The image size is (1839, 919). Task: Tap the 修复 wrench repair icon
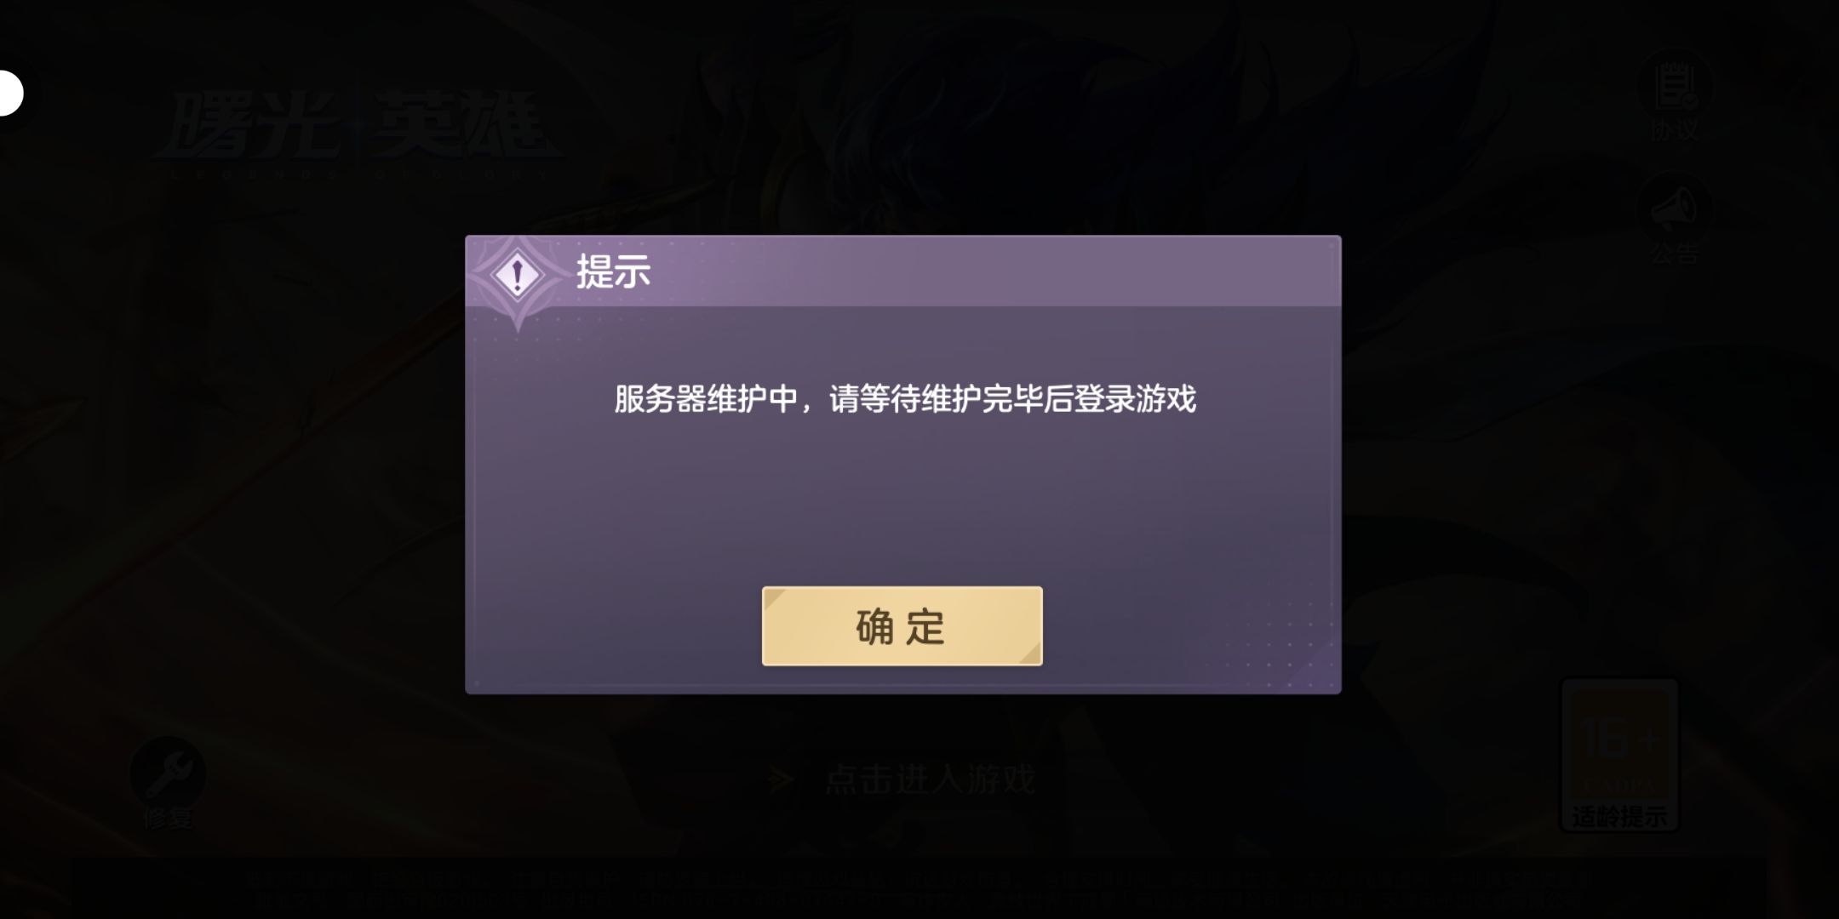[168, 773]
